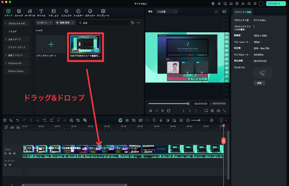Click the filter icon beside the search box
This screenshot has width=289, height=186.
coord(132,23)
